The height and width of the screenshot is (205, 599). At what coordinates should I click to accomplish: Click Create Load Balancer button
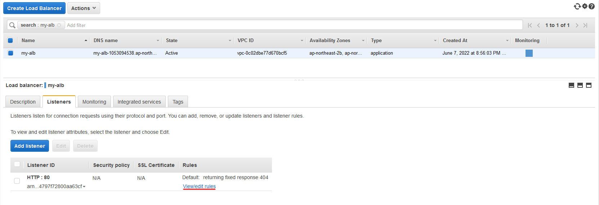pyautogui.click(x=34, y=8)
